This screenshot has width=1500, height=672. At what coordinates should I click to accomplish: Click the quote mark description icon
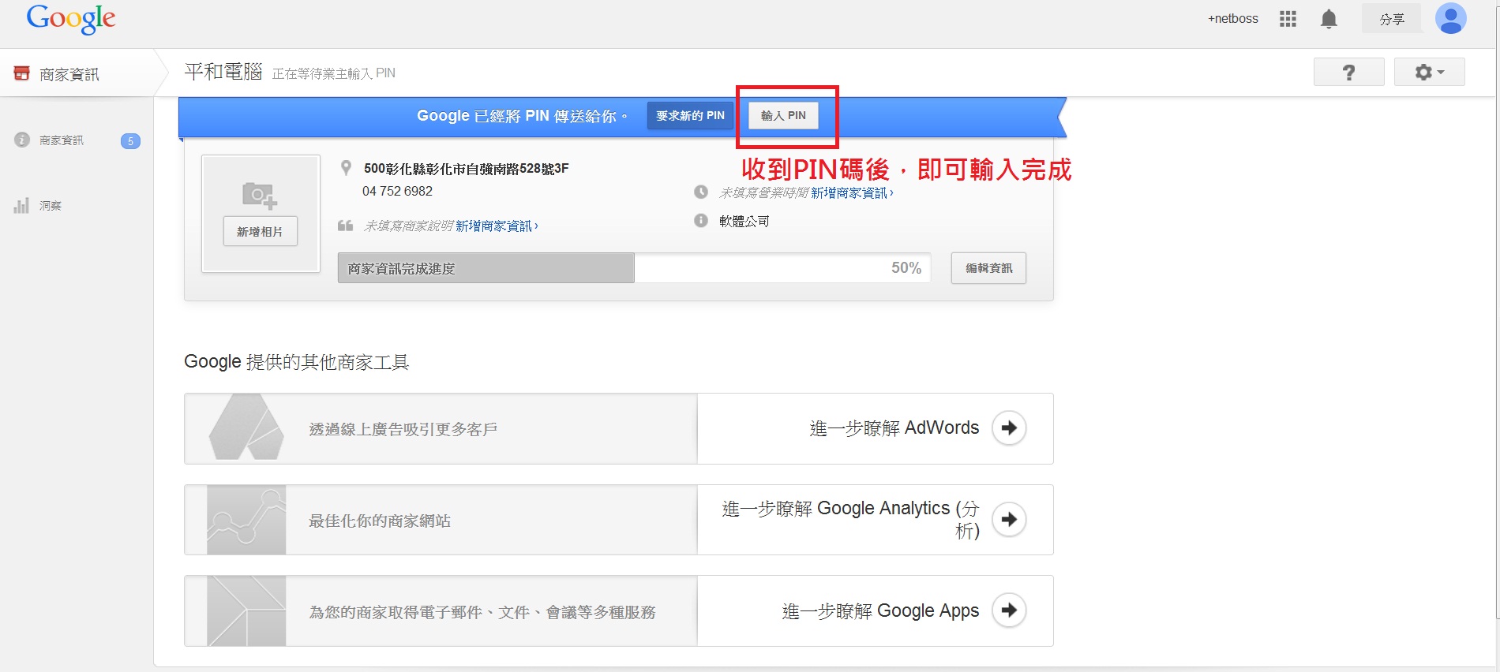pos(345,226)
